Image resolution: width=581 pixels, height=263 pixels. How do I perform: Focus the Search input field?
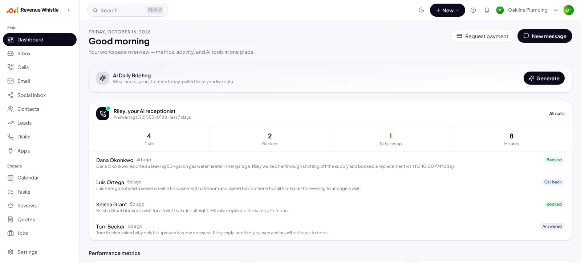coord(128,10)
